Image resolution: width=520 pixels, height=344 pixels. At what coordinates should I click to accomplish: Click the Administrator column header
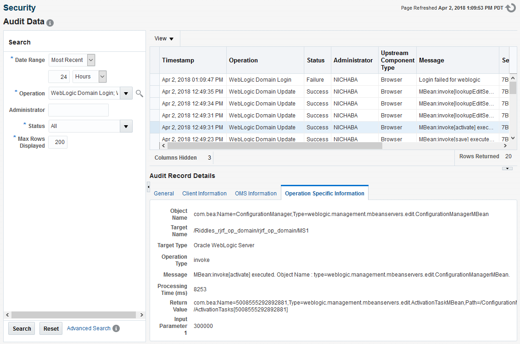pyautogui.click(x=354, y=61)
